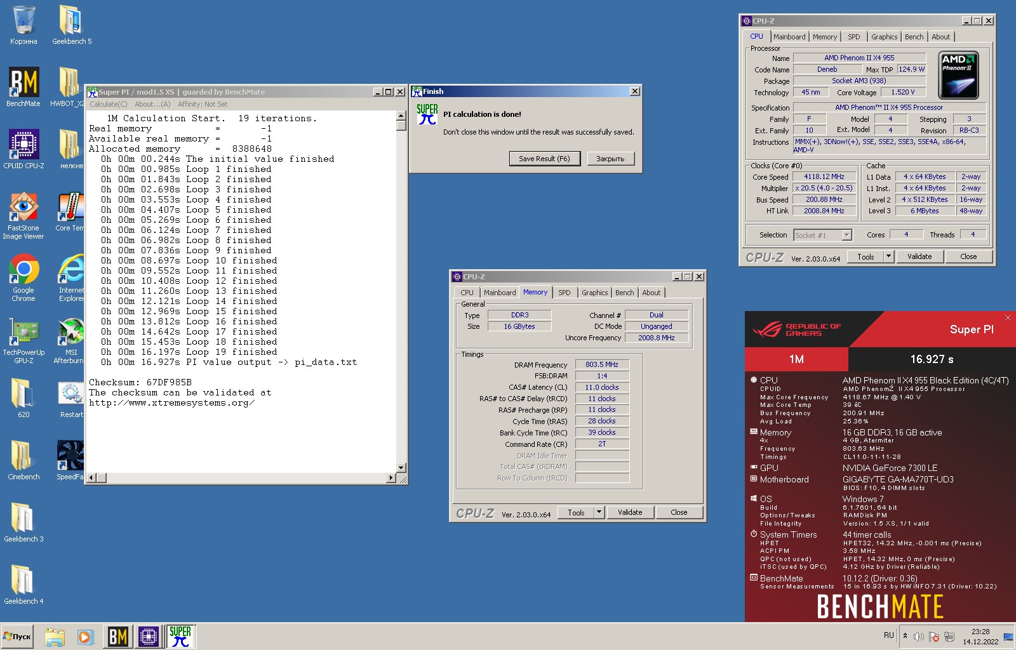Open Bench tab in top CPU-Z window

tap(914, 37)
